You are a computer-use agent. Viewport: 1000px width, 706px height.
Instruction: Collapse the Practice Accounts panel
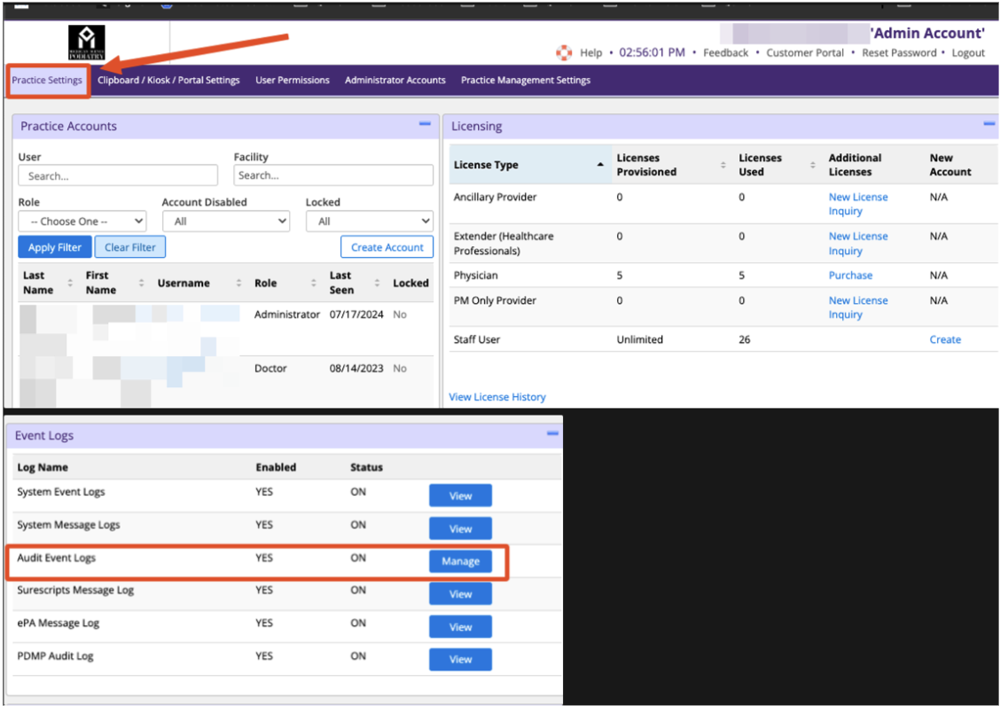click(425, 124)
